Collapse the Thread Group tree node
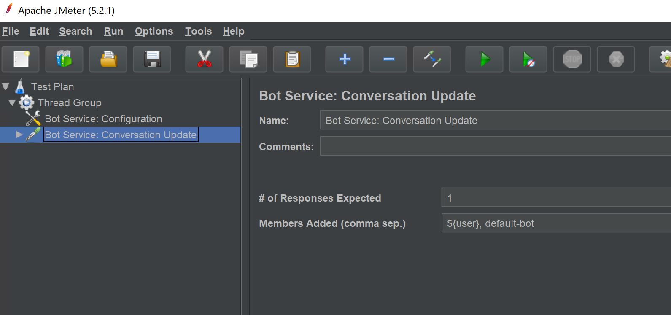The height and width of the screenshot is (315, 671). (x=12, y=102)
